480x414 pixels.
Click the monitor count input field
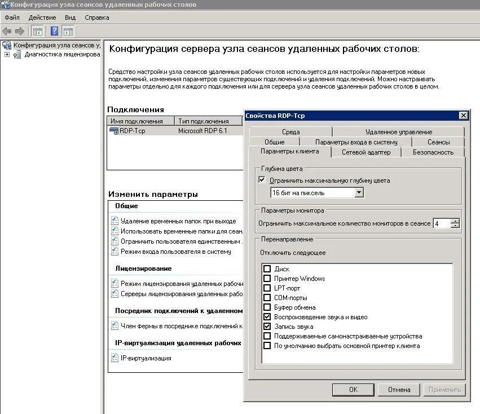(x=442, y=223)
